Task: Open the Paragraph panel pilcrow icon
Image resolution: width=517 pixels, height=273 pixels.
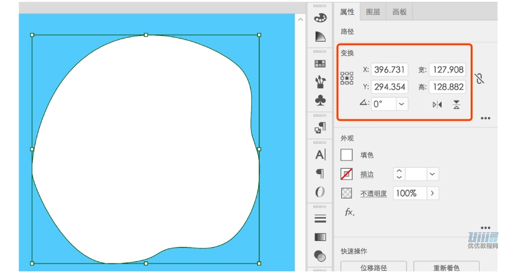Action: point(320,174)
